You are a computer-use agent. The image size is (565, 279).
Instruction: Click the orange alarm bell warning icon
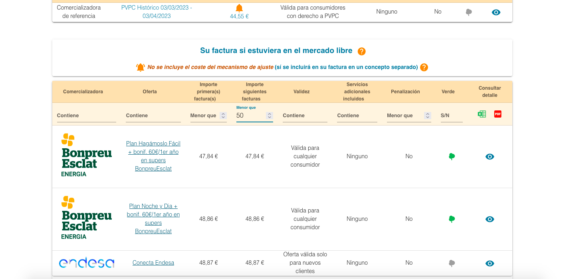click(x=141, y=67)
